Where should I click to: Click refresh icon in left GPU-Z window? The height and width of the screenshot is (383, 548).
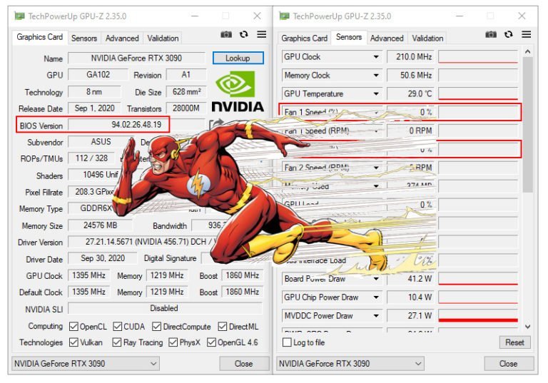(x=243, y=34)
